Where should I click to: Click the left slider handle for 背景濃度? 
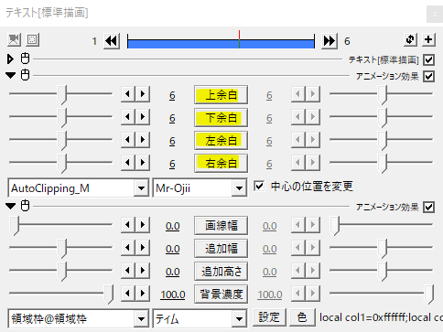pos(109,295)
